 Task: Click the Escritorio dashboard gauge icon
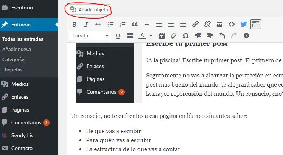pos(5,8)
